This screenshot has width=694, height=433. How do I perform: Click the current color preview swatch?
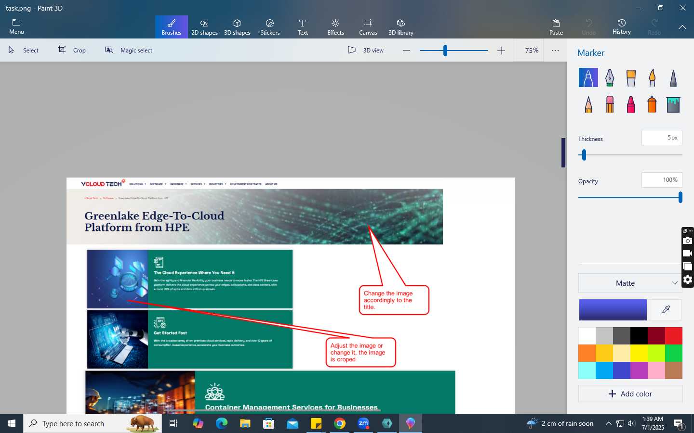coord(613,310)
